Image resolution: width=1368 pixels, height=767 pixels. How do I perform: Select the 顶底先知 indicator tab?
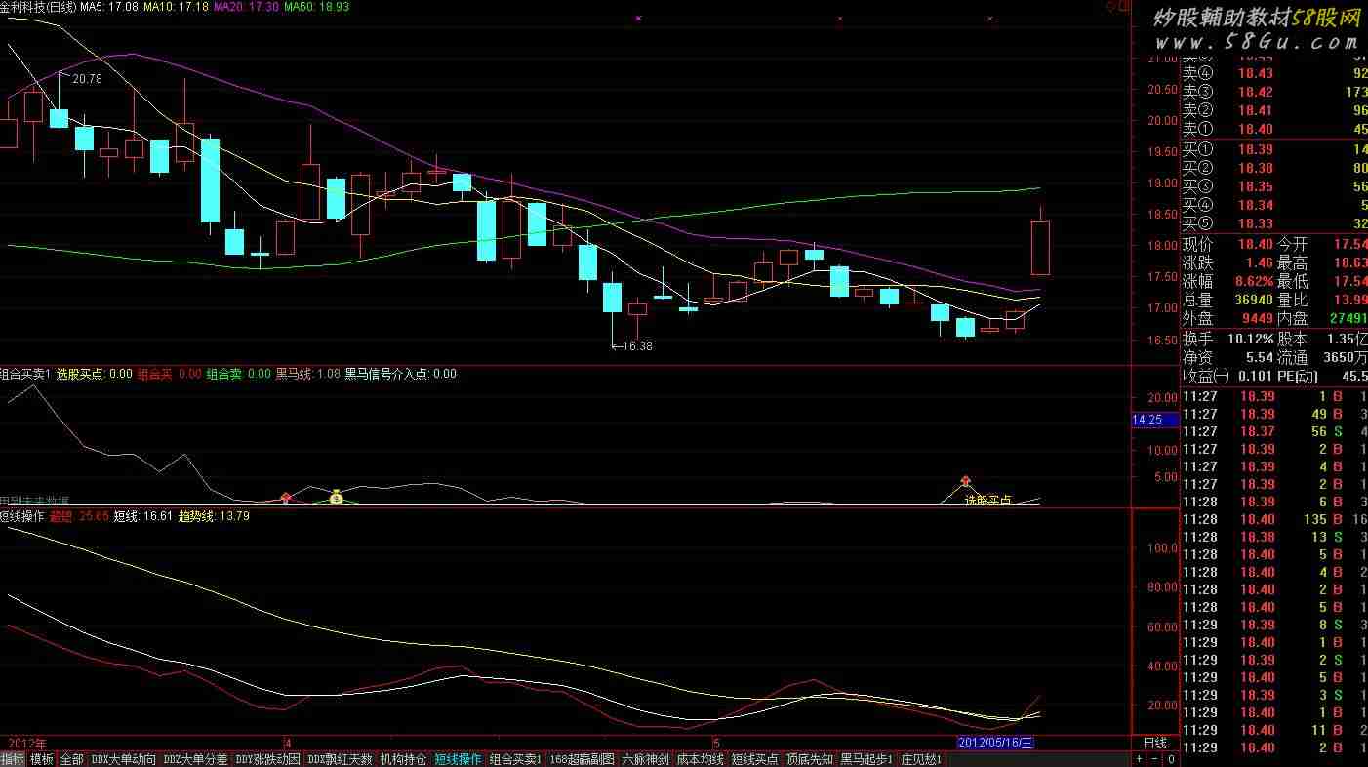[809, 759]
